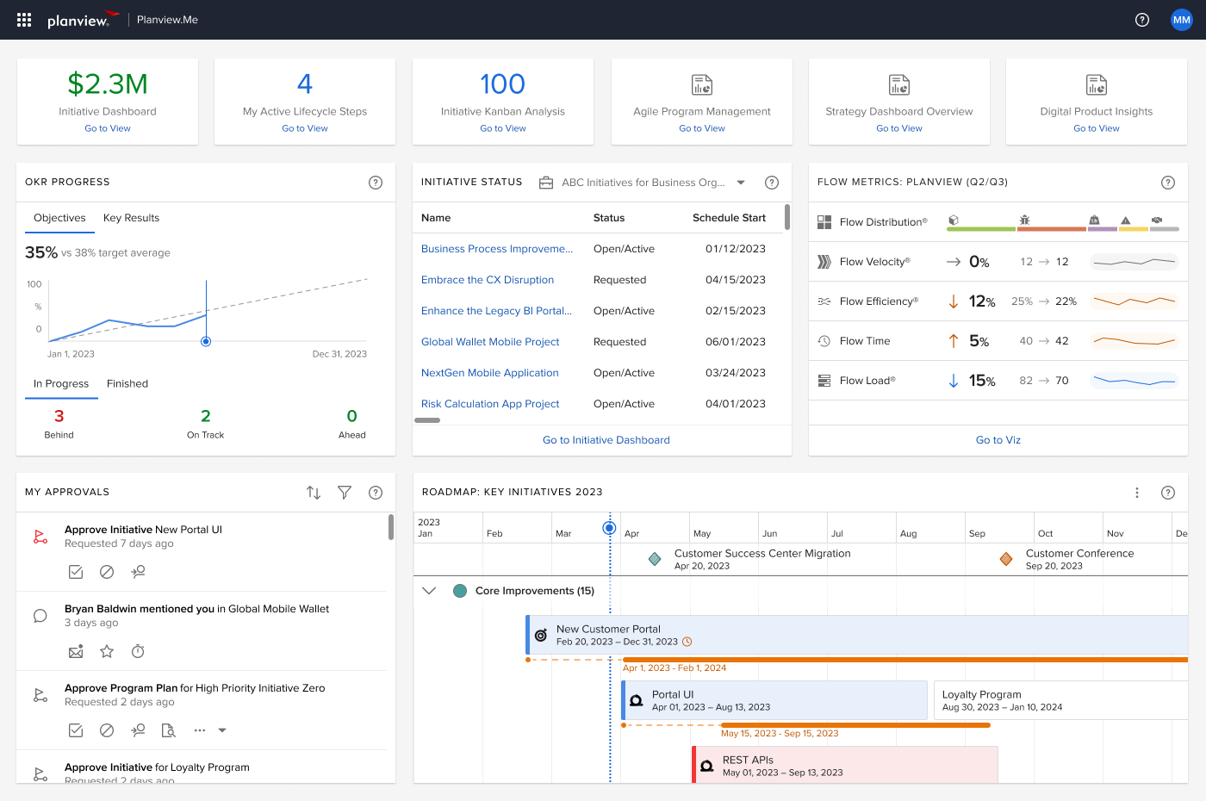Switch to the Key Results tab
Screen dimensions: 1206x801
point(131,218)
